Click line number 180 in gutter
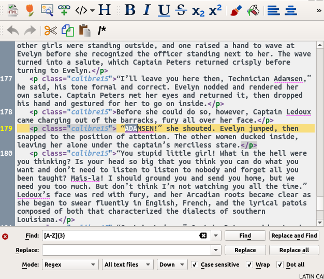This screenshot has width=324, height=279. click(6, 153)
